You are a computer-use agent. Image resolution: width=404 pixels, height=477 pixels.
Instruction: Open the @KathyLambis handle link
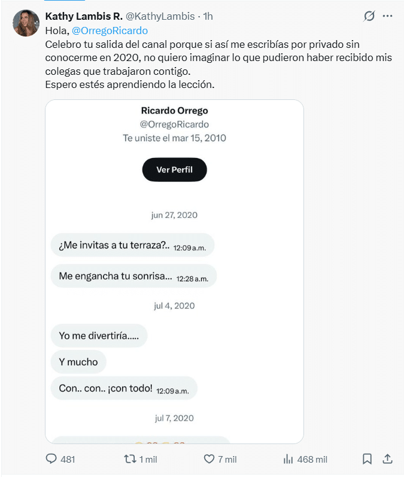(160, 16)
